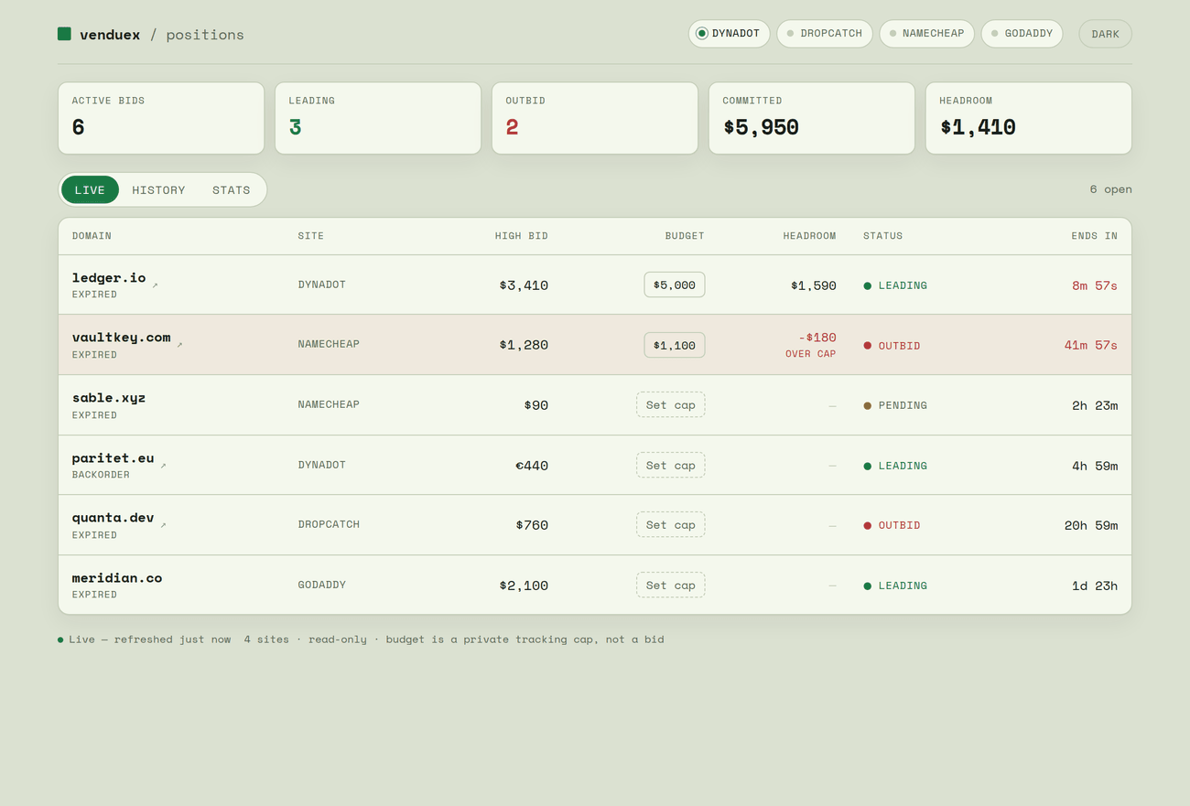Click the DROPCATCH site cell for quanta.dev
Viewport: 1190px width, 806px height.
tap(329, 524)
